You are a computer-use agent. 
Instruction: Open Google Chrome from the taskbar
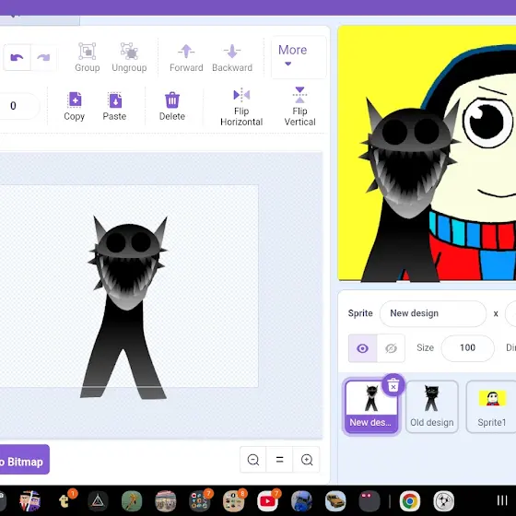(409, 501)
